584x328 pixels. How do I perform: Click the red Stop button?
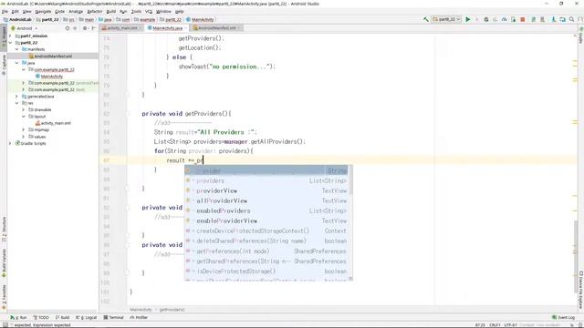[x=523, y=19]
